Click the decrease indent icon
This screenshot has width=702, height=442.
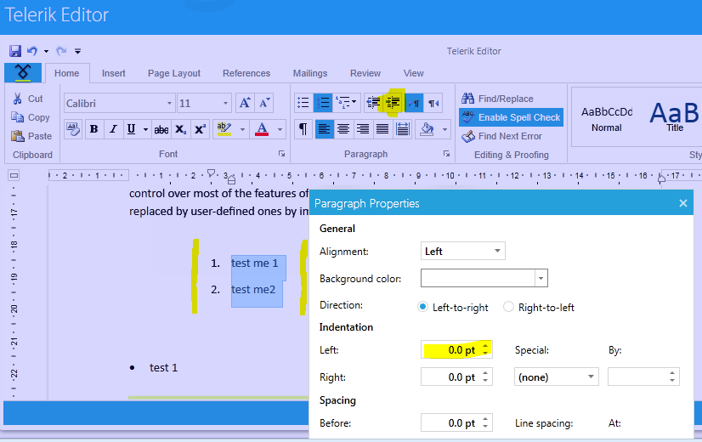373,103
